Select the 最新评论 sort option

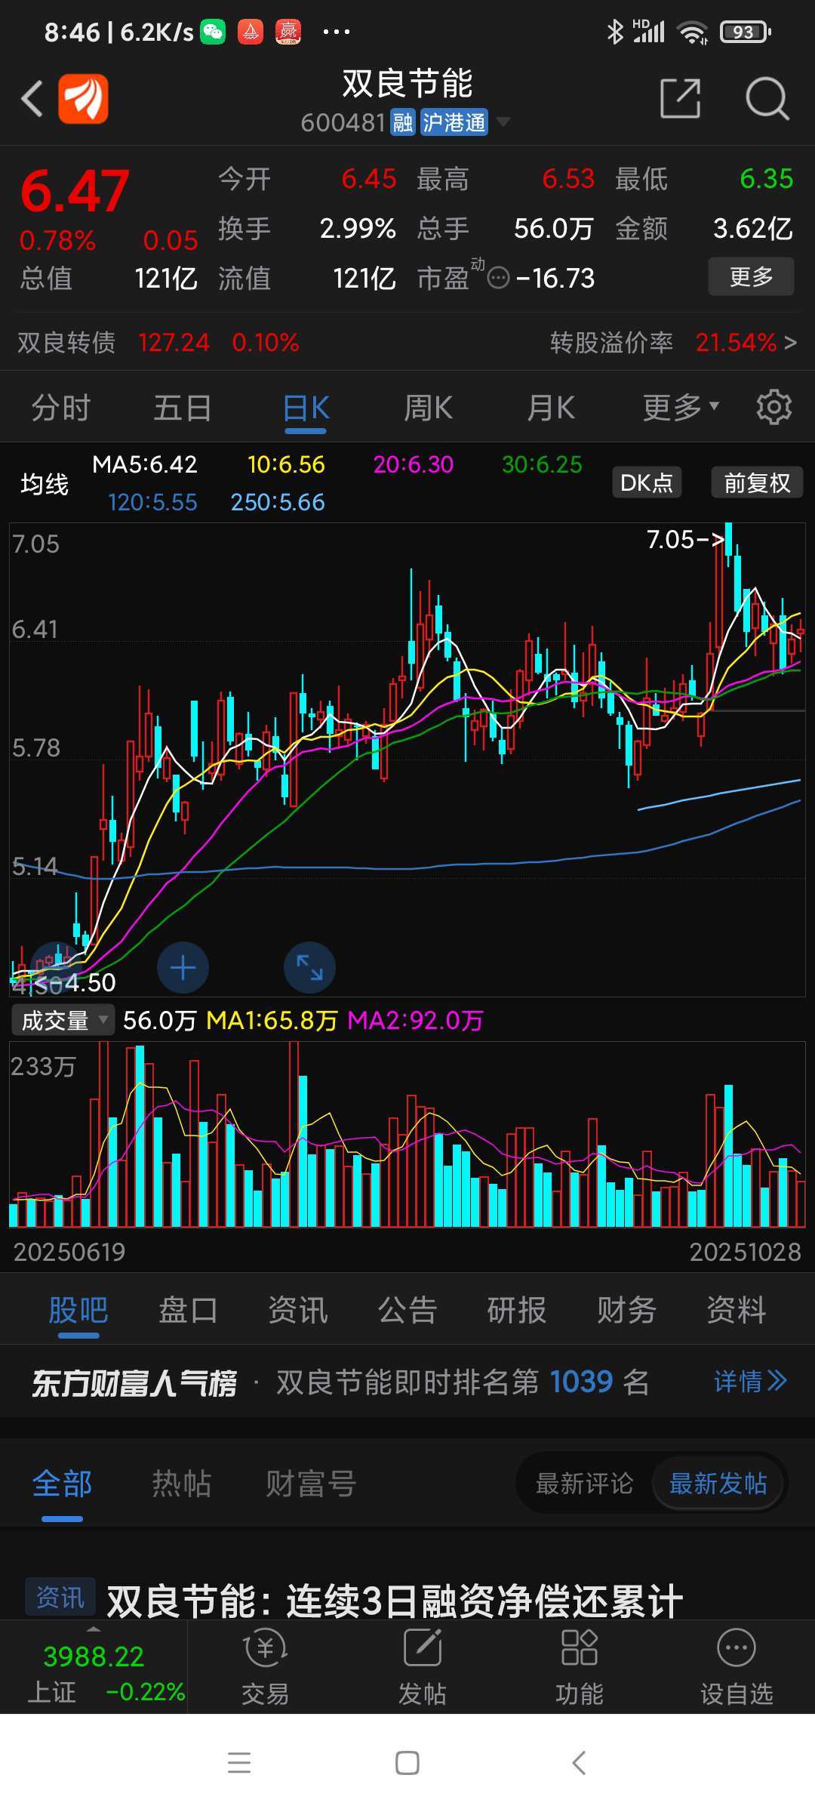[x=584, y=1484]
